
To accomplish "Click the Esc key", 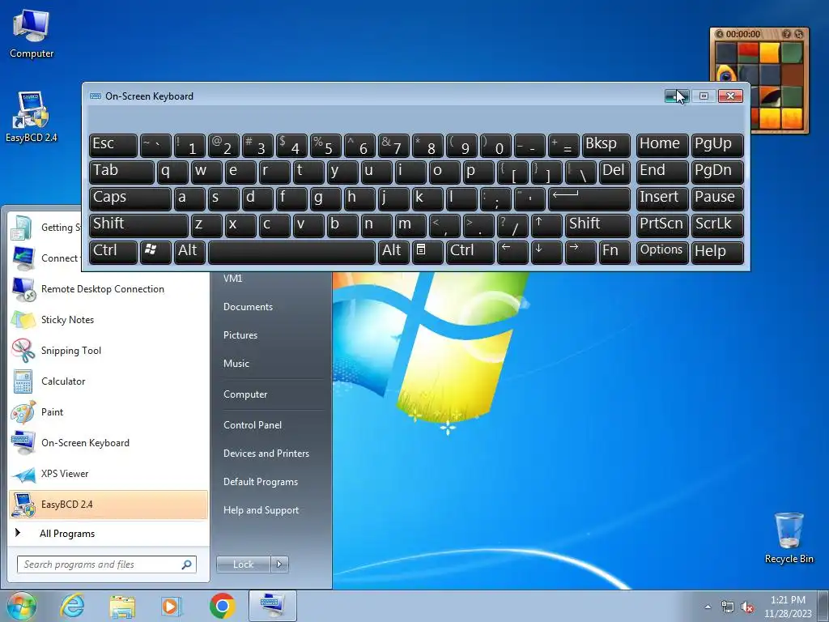I will click(113, 145).
